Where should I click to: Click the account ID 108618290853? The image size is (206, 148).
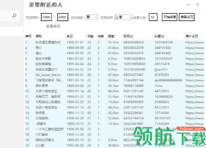(x=134, y=59)
